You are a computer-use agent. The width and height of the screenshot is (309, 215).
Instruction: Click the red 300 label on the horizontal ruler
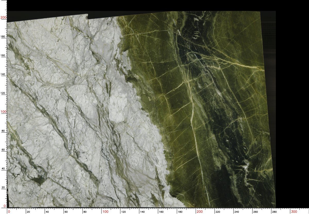pyautogui.click(x=294, y=212)
